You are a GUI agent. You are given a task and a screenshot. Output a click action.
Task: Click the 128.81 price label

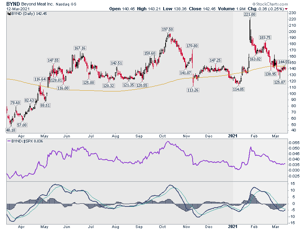[x=56, y=80]
